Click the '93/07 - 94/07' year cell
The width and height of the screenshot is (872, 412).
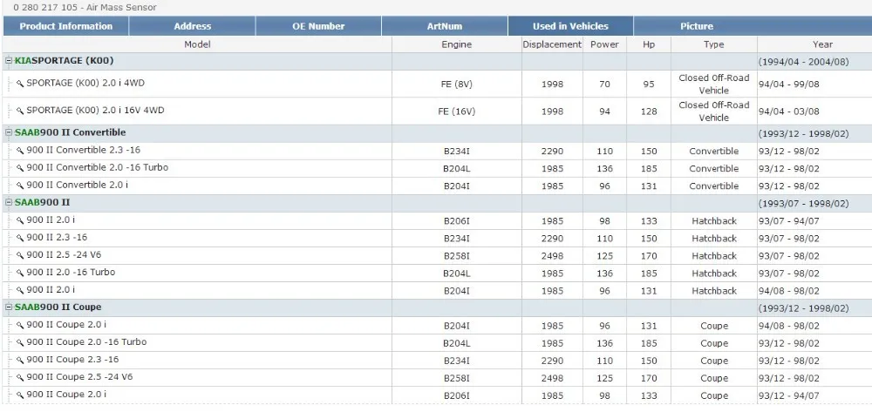[x=788, y=221]
